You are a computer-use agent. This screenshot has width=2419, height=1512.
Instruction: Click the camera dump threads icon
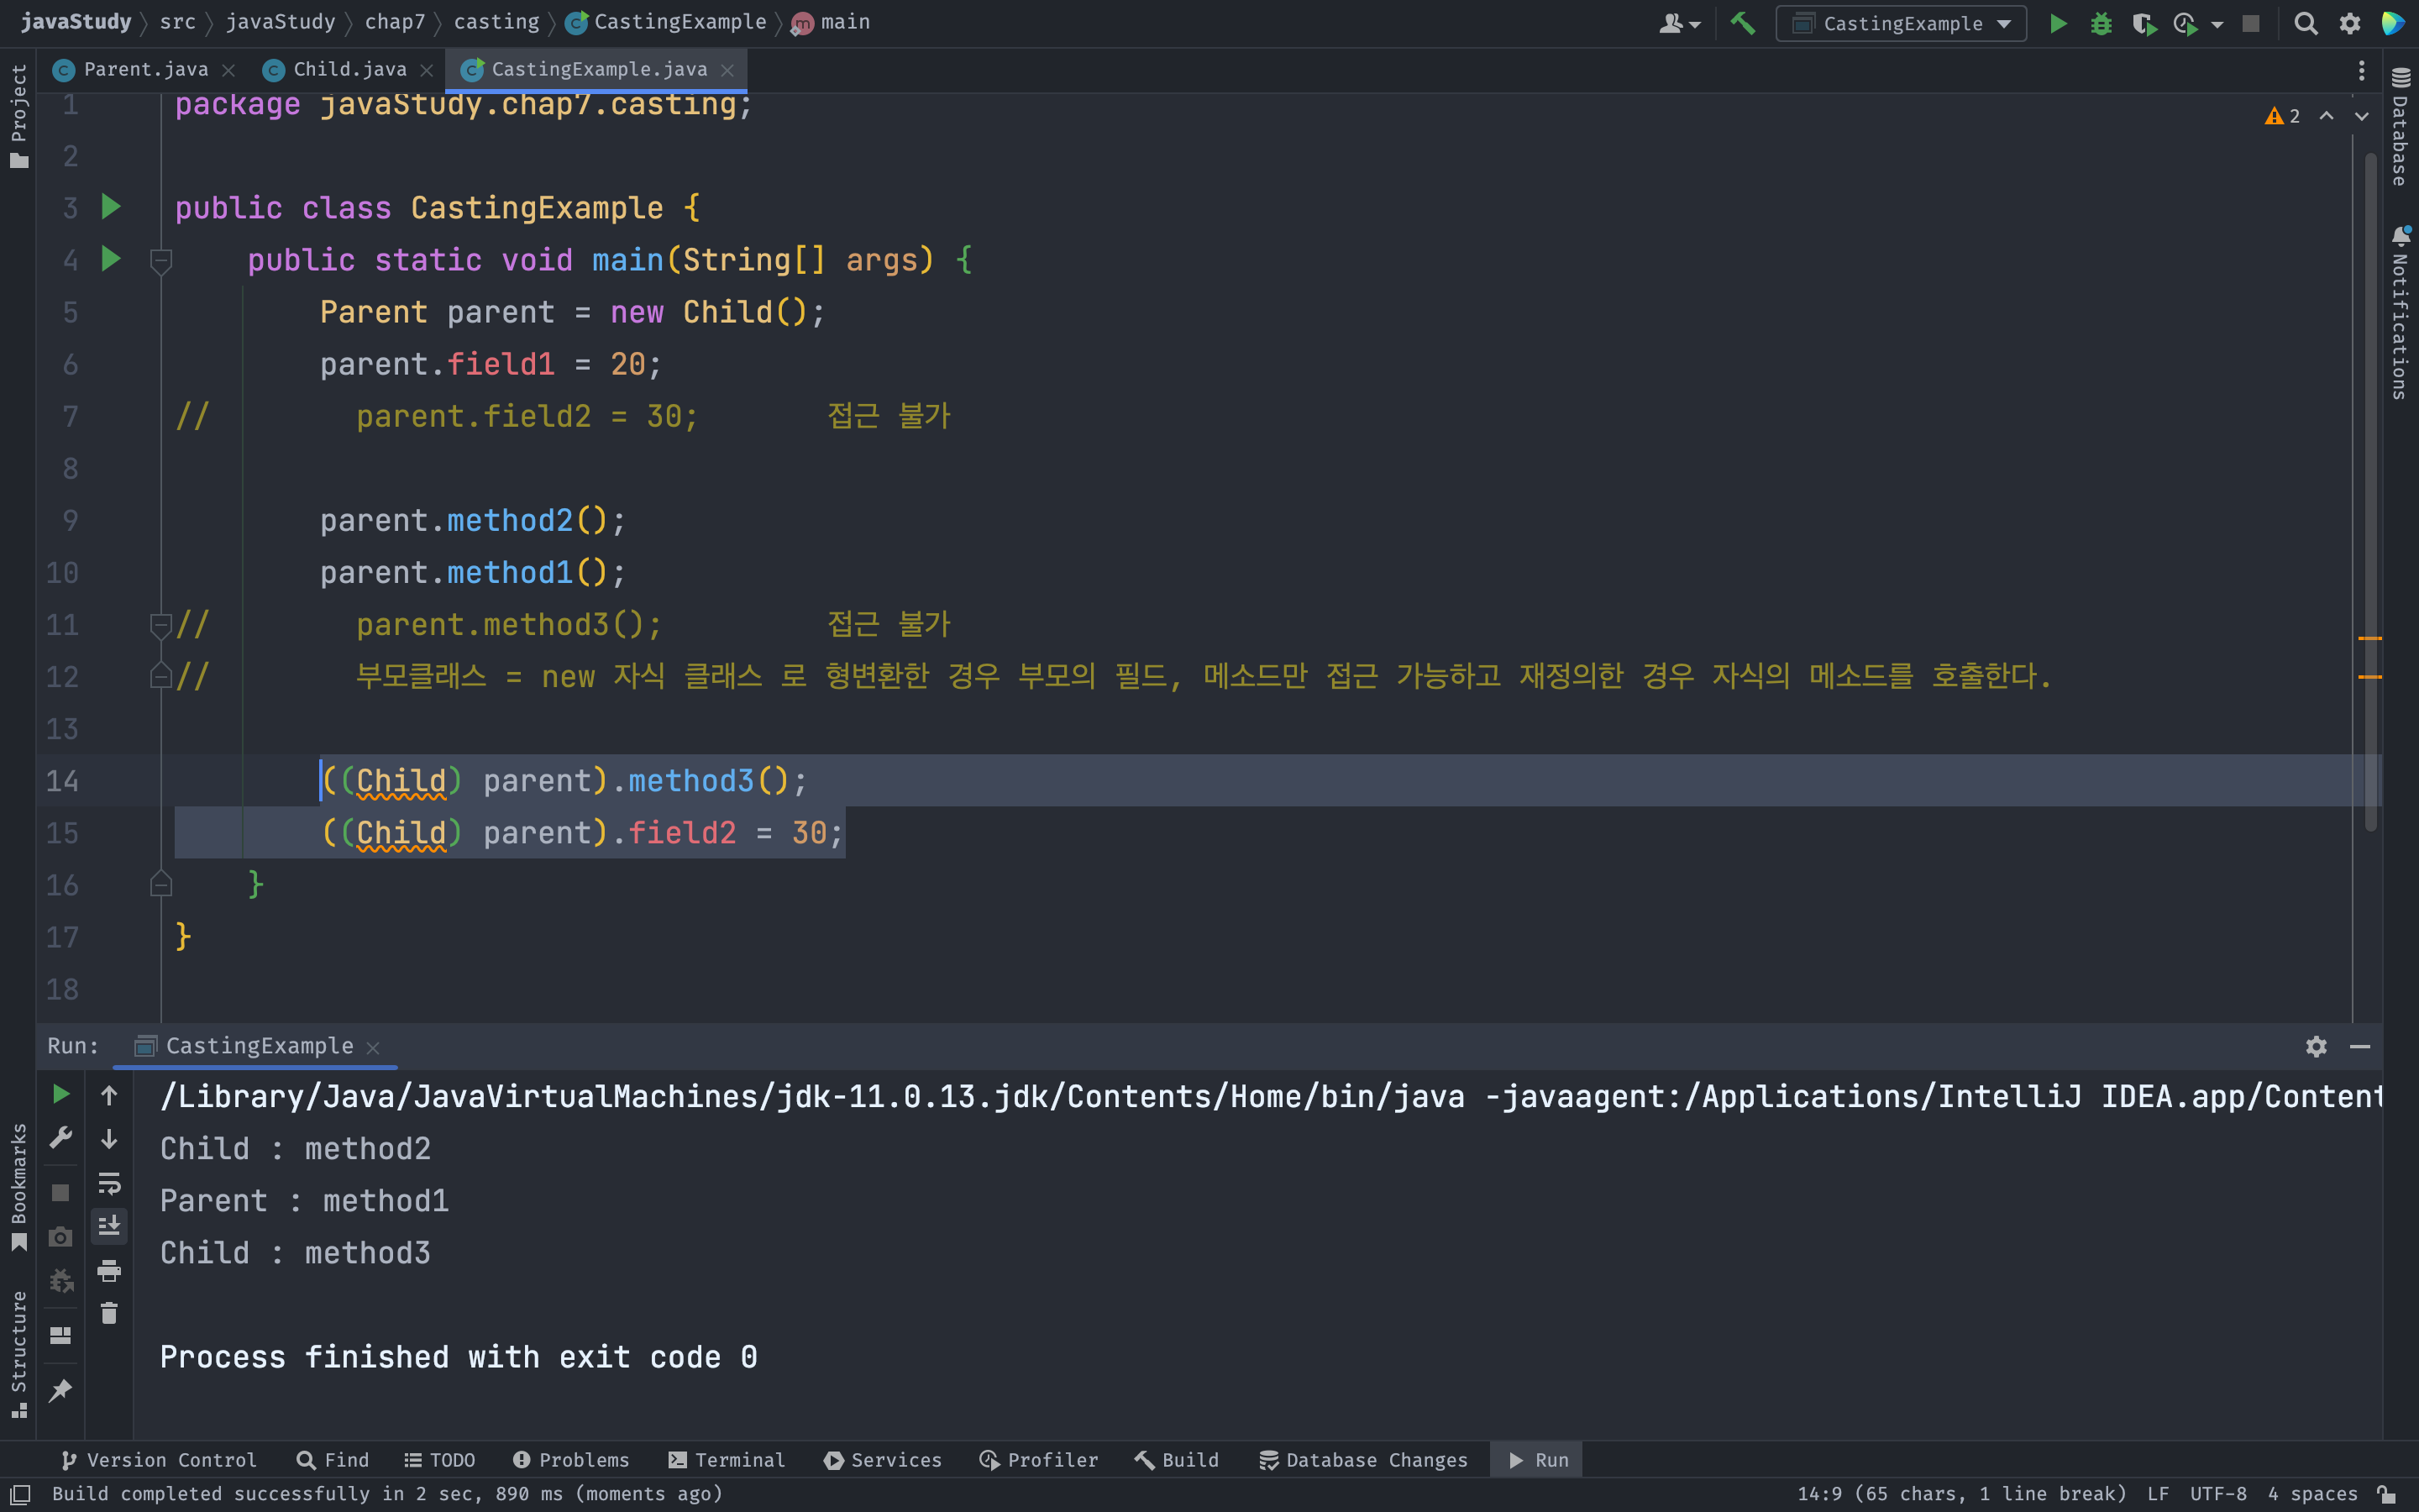click(60, 1237)
